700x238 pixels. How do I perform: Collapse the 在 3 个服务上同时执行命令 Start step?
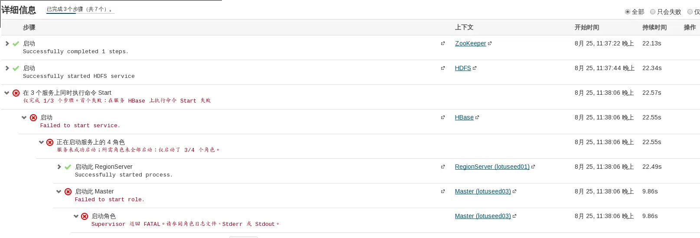[x=7, y=93]
